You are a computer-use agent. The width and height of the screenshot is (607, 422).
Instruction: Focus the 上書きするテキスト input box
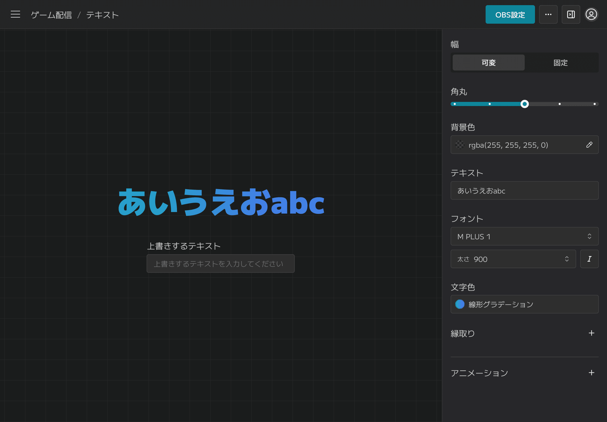coord(220,263)
